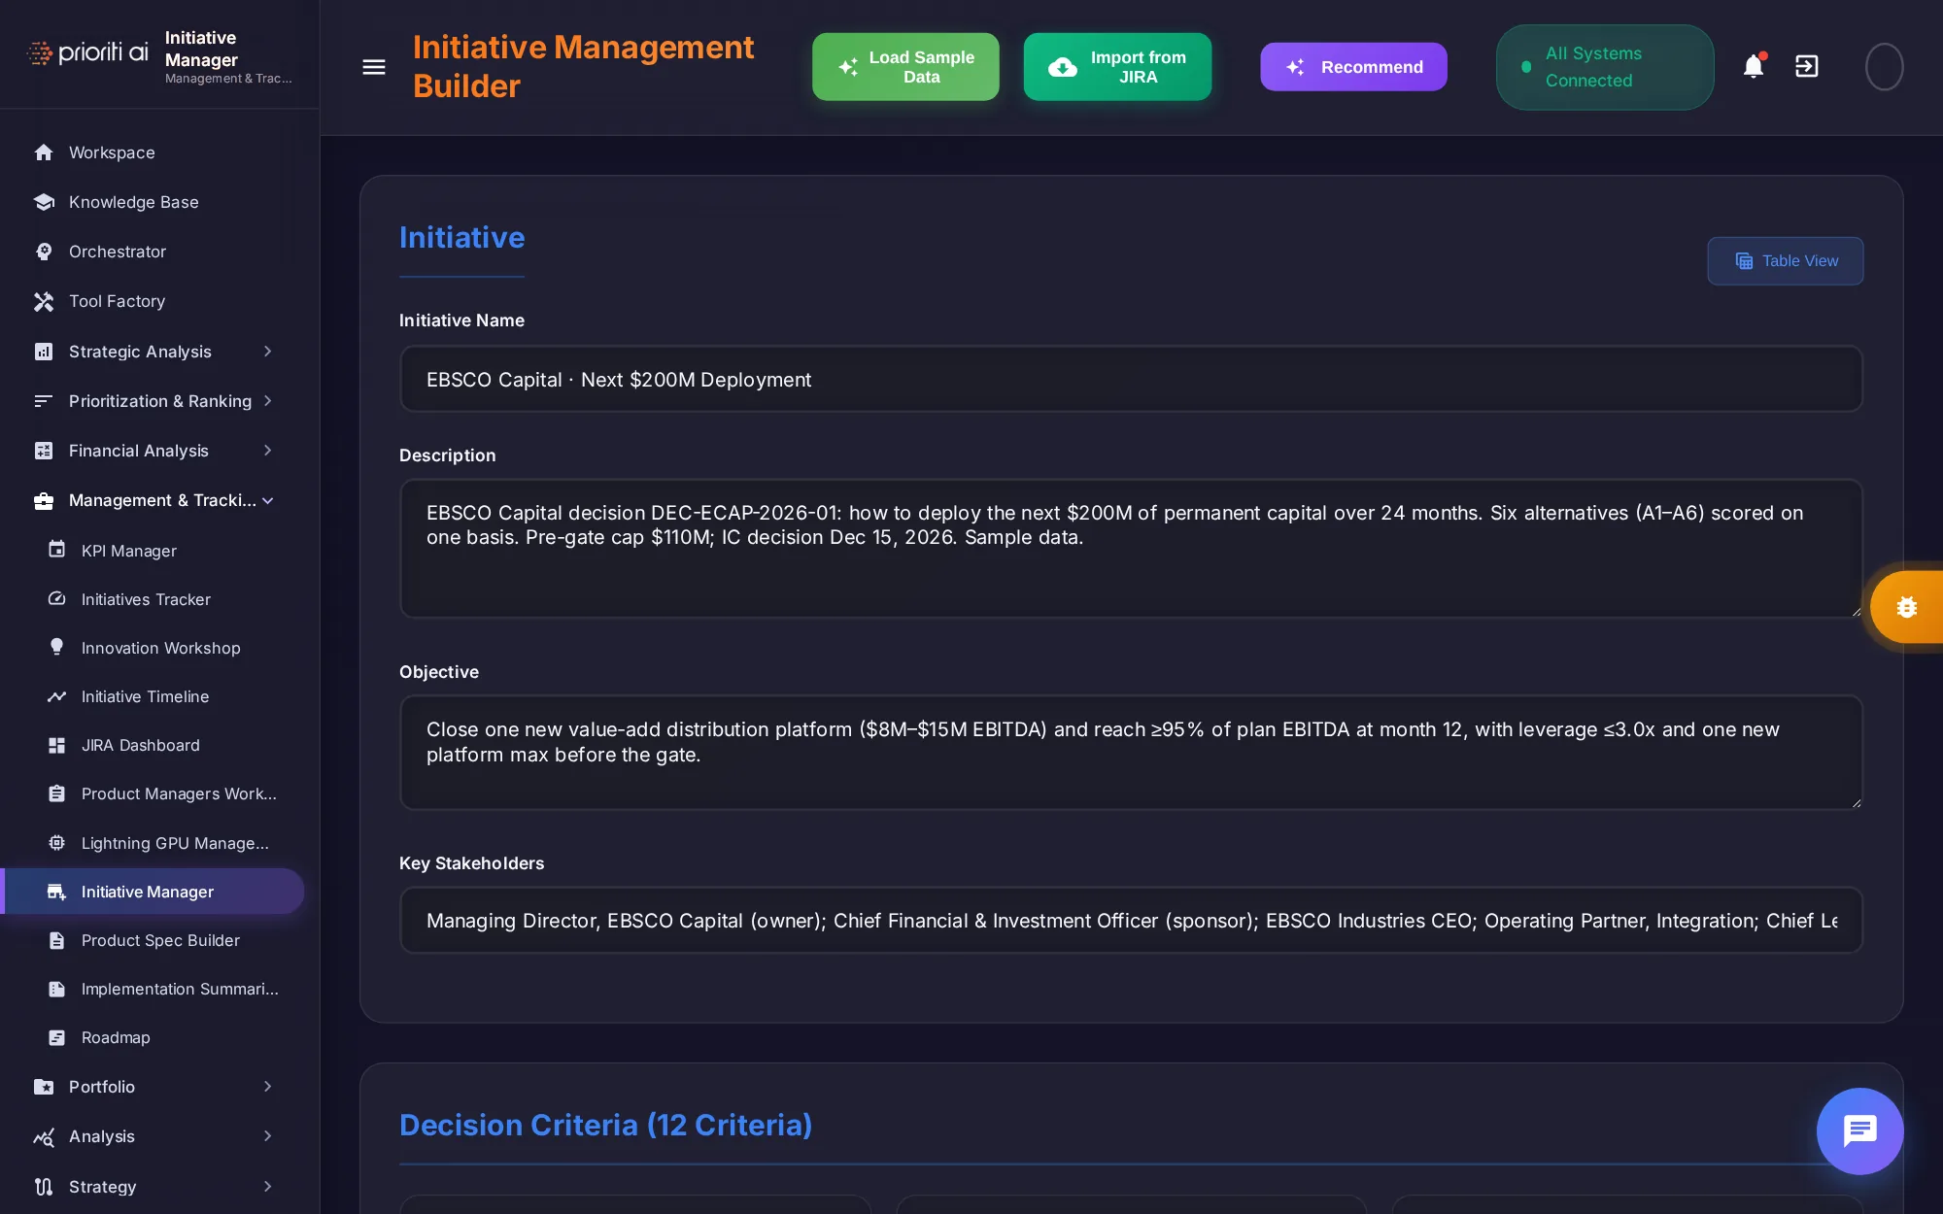Click the Orchestrator icon in sidebar
Screen dimensions: 1943x1214
44,252
